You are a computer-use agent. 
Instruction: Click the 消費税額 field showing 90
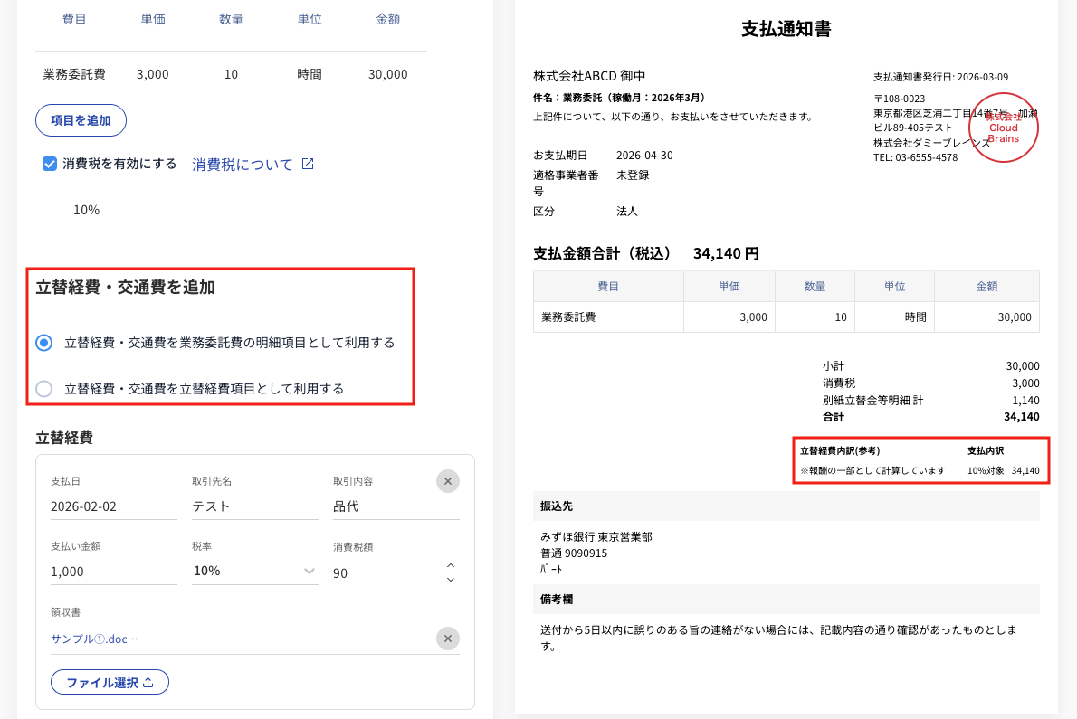pyautogui.click(x=388, y=572)
